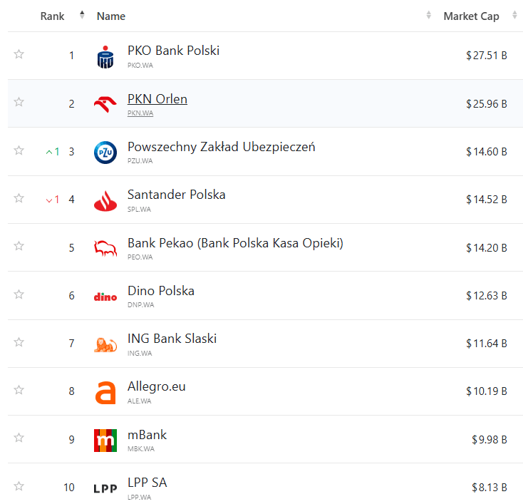
Task: Click the orange Allegro.eu logo
Action: tap(105, 392)
